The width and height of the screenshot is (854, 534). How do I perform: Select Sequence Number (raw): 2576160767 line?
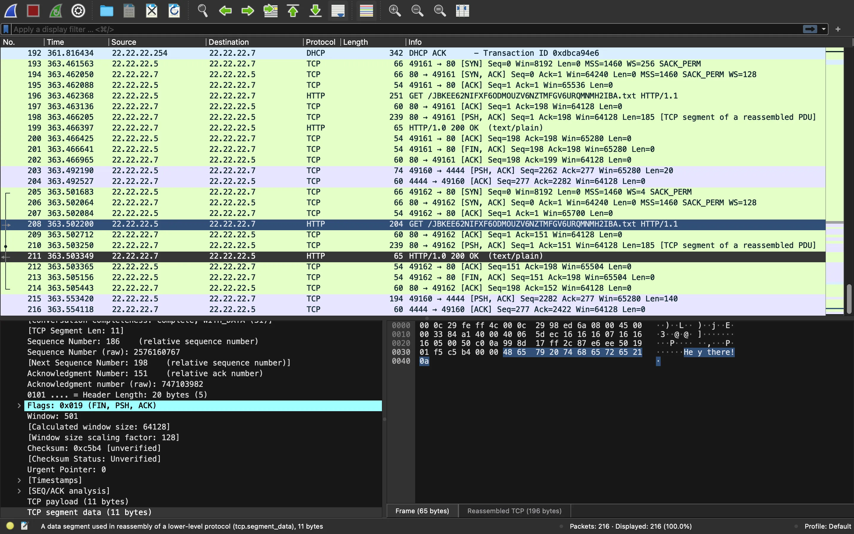point(203,352)
